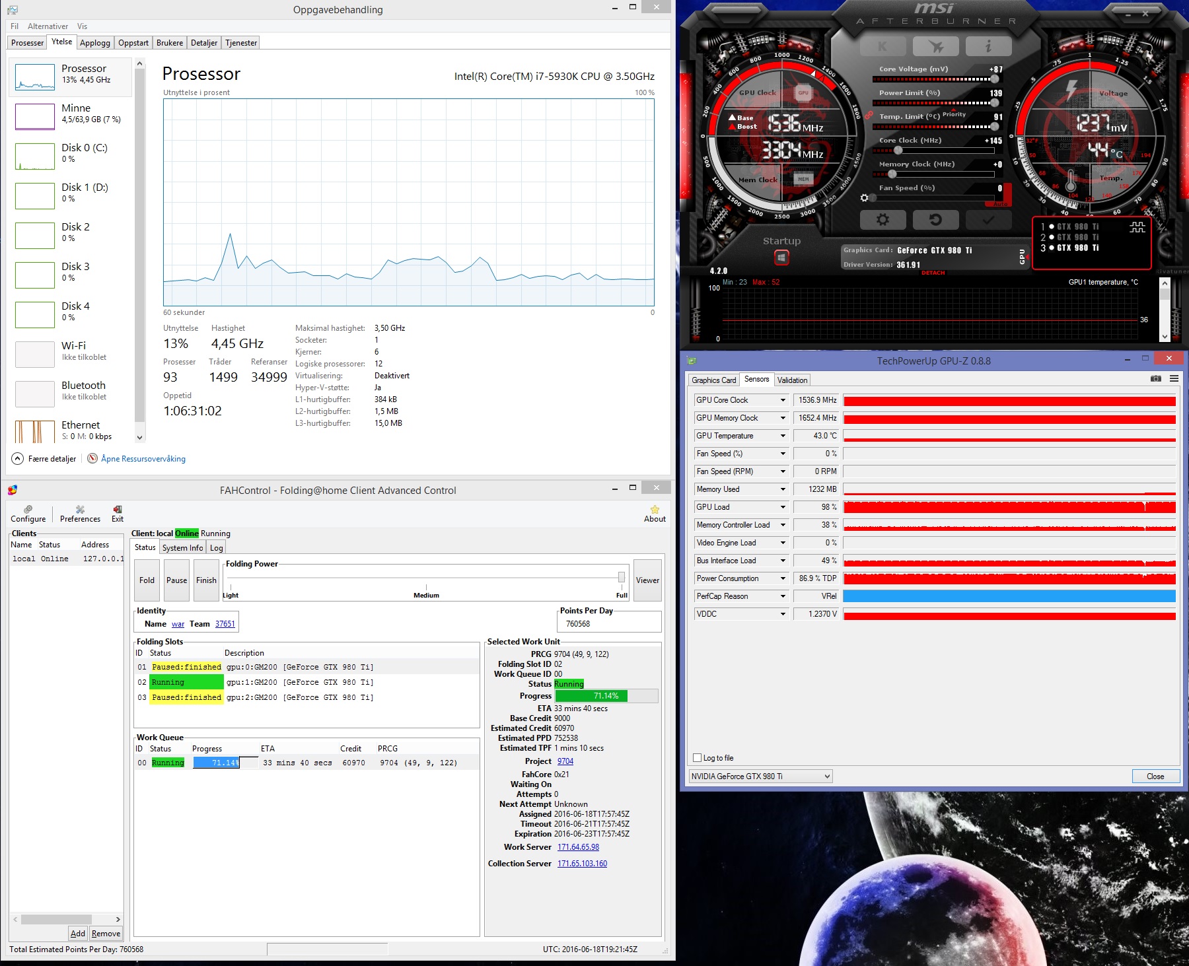
Task: Switch to Applogg tab in Task Manager
Action: [95, 43]
